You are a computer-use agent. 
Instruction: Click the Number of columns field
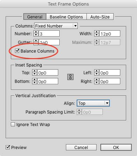[49, 33]
